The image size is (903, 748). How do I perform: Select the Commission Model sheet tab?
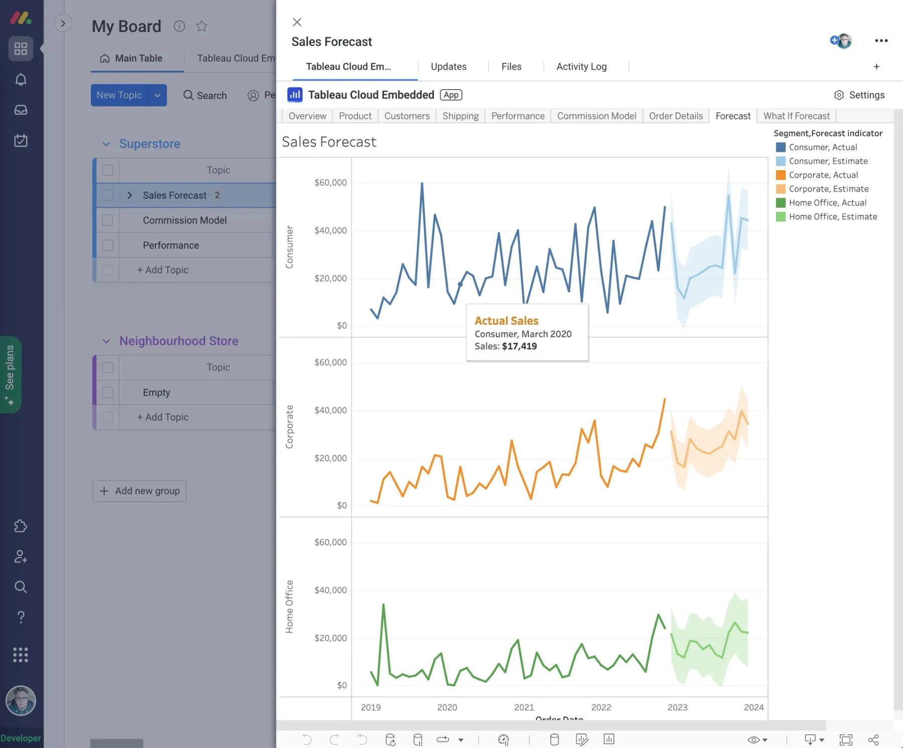click(x=596, y=116)
